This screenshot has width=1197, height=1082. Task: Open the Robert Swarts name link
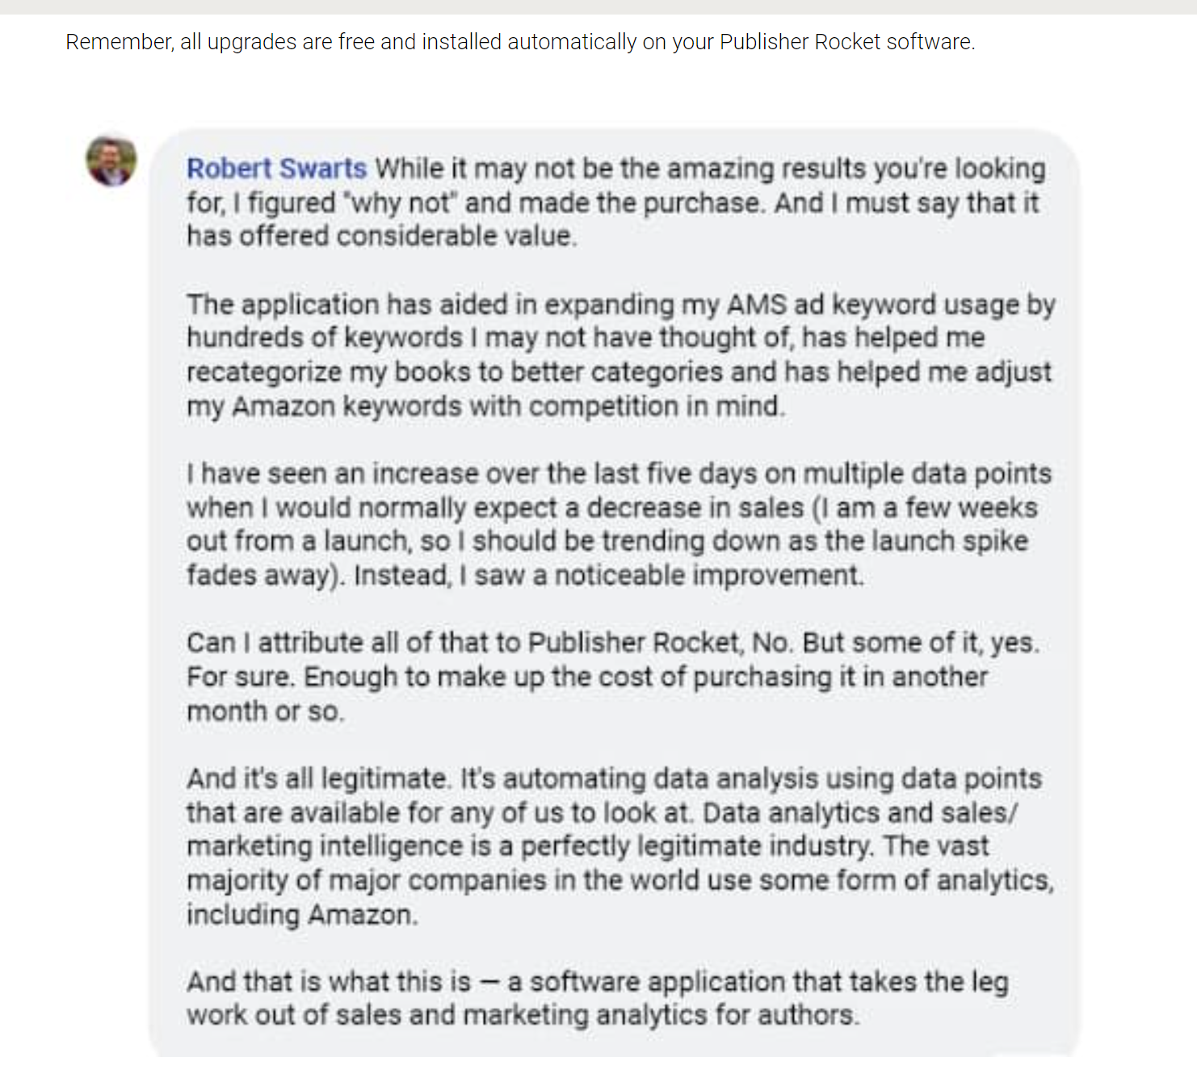point(276,168)
